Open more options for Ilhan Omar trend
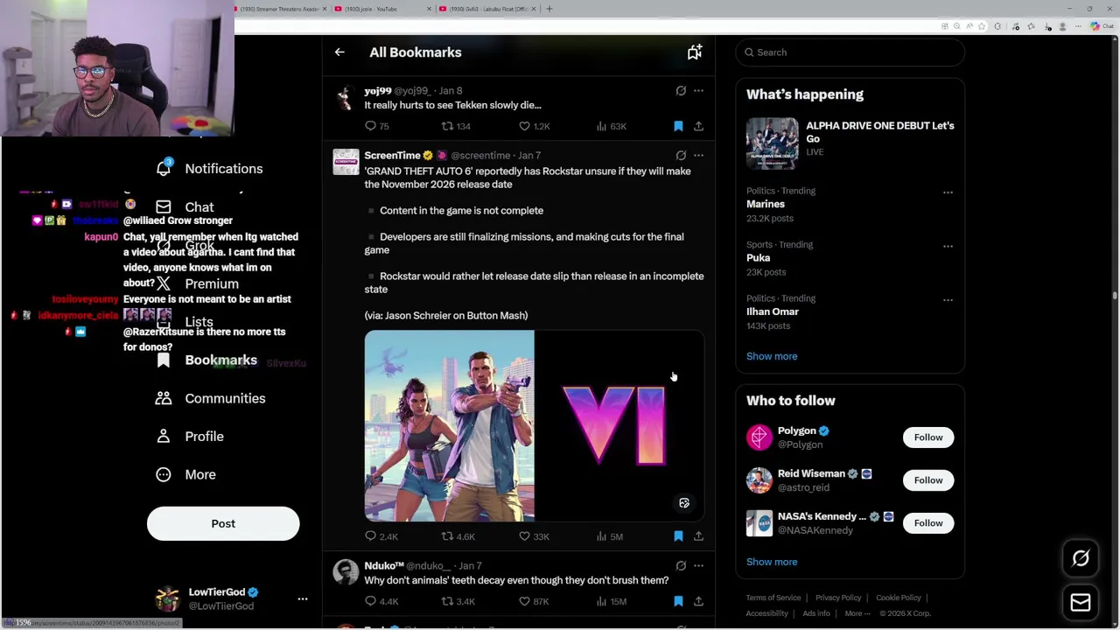Viewport: 1120px width, 630px height. tap(948, 299)
